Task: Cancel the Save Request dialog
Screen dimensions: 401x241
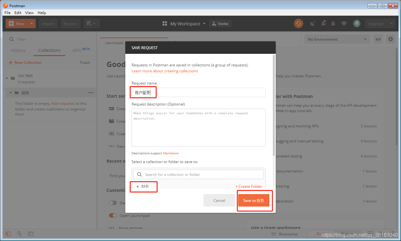Action: pyautogui.click(x=219, y=200)
